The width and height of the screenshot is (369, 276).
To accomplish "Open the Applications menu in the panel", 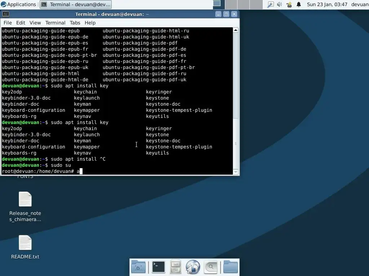I will click(x=18, y=4).
